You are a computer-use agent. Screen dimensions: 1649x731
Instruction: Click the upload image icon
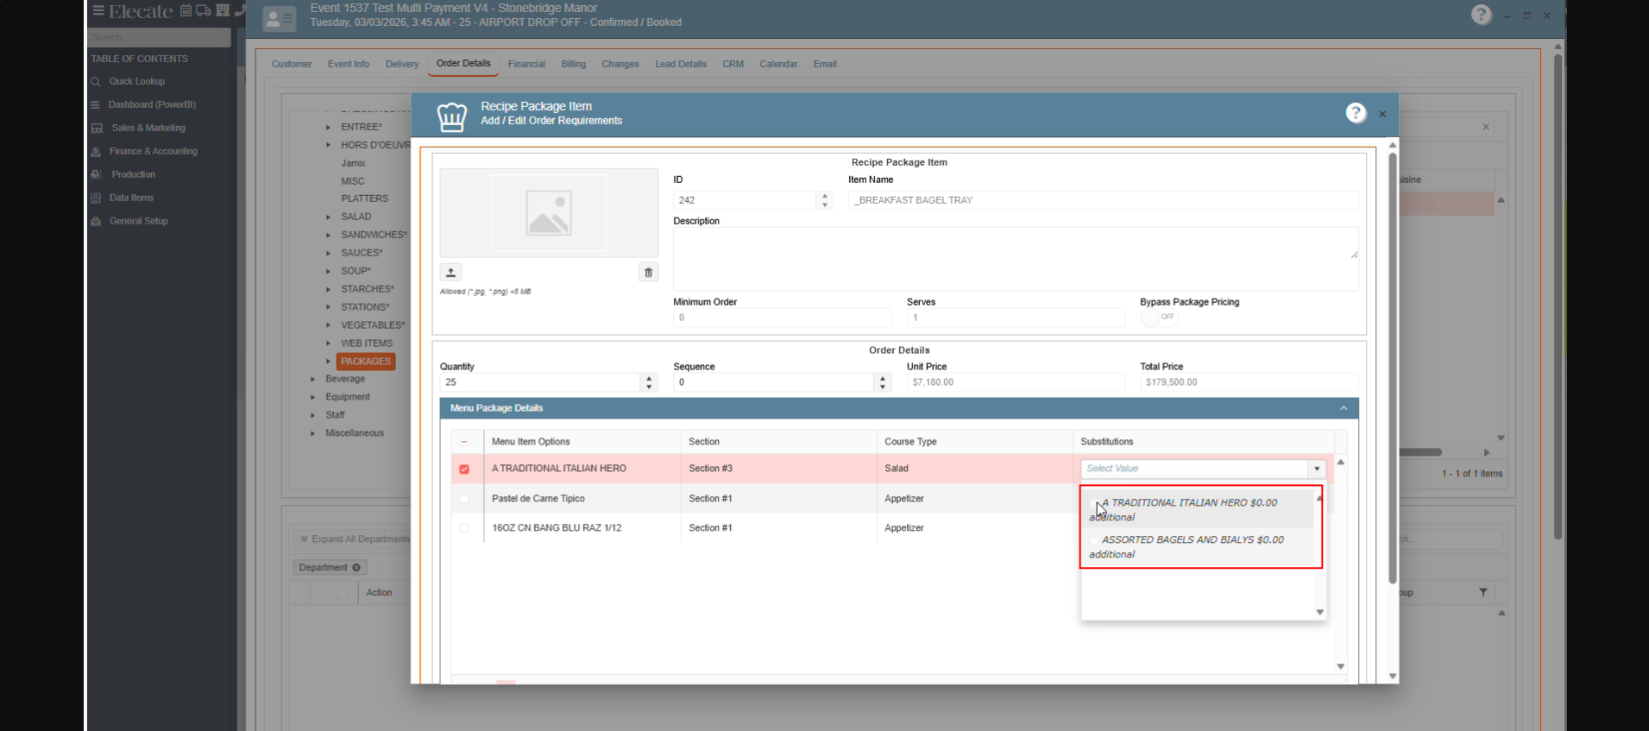point(450,273)
